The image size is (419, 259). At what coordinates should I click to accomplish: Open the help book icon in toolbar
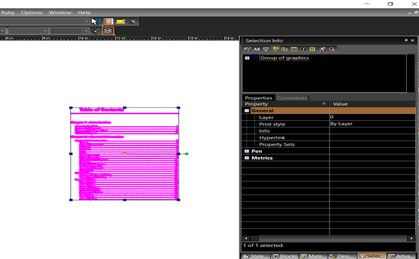[x=108, y=21]
